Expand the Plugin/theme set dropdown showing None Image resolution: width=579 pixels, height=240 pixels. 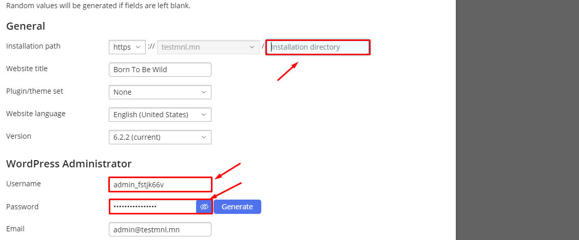[x=160, y=92]
